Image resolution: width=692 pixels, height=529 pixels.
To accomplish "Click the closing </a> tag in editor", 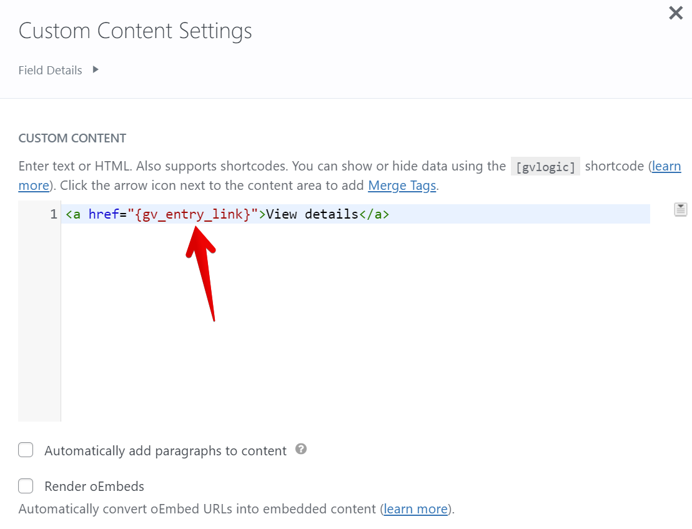I will (x=374, y=214).
